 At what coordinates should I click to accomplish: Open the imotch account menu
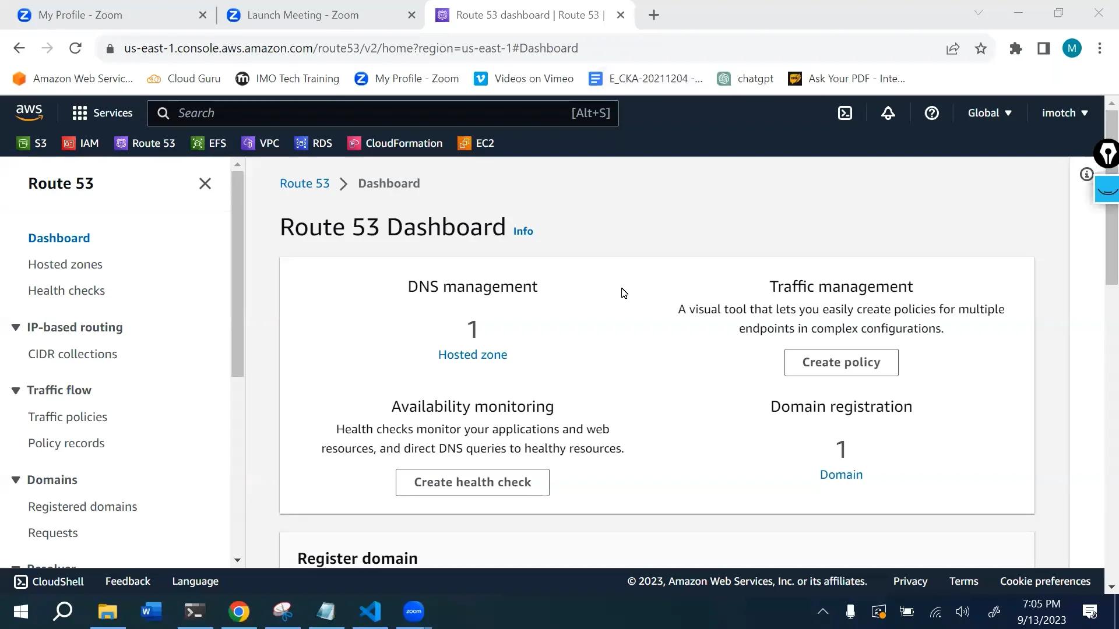click(1064, 112)
